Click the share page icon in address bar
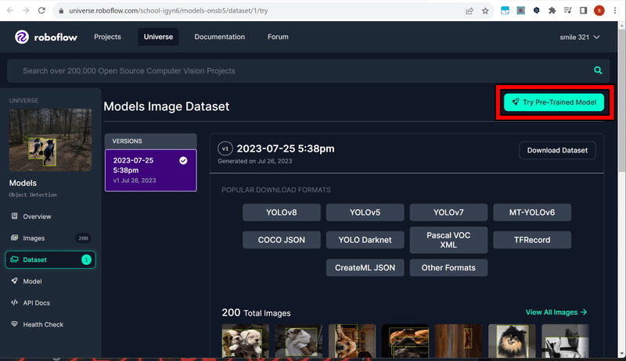This screenshot has height=361, width=626. [x=469, y=11]
